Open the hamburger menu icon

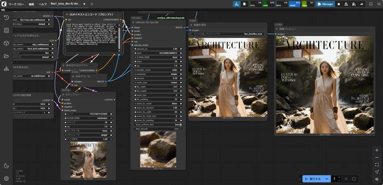[379, 4]
